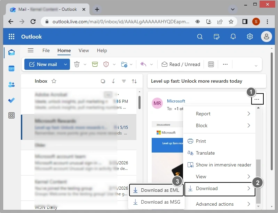Click the Jump to icon in Inbox header

pyautogui.click(x=113, y=81)
